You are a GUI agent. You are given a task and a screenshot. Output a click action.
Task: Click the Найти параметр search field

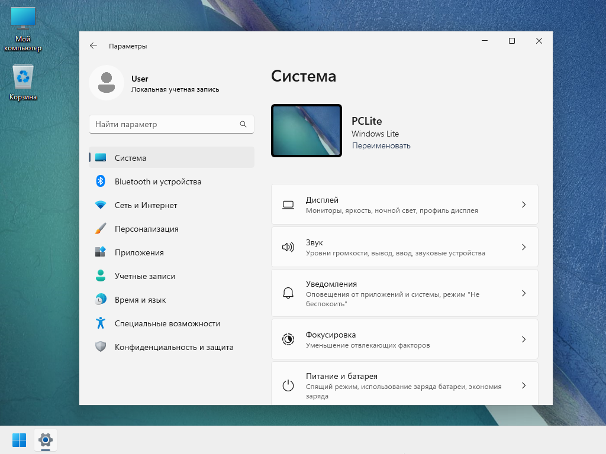pos(165,125)
